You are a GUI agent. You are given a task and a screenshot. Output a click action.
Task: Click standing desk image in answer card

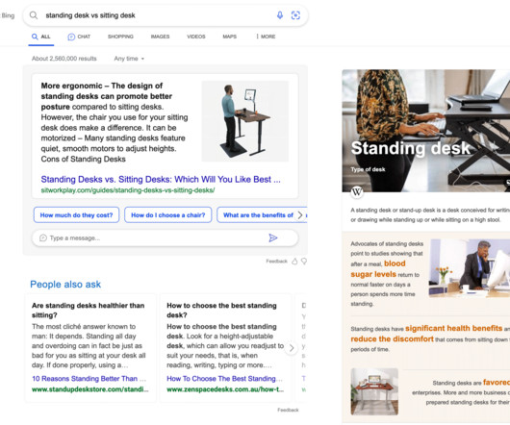coord(245,121)
